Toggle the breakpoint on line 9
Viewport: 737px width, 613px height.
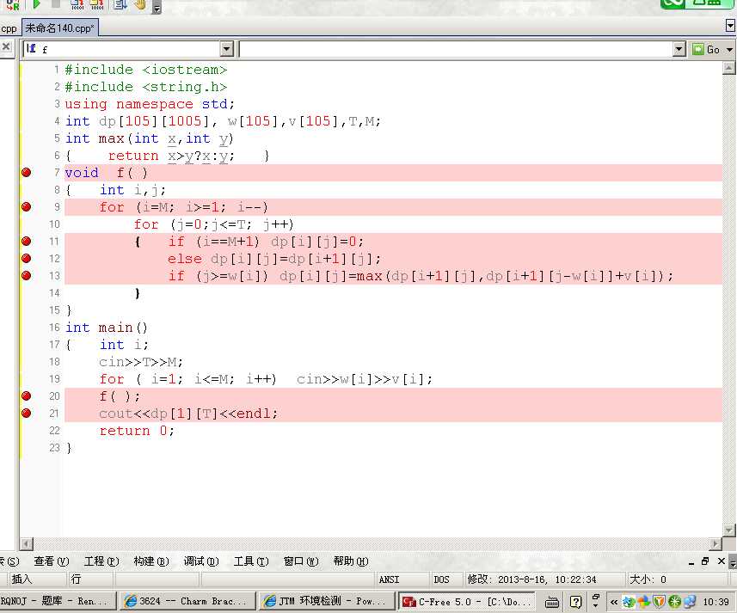coord(27,206)
